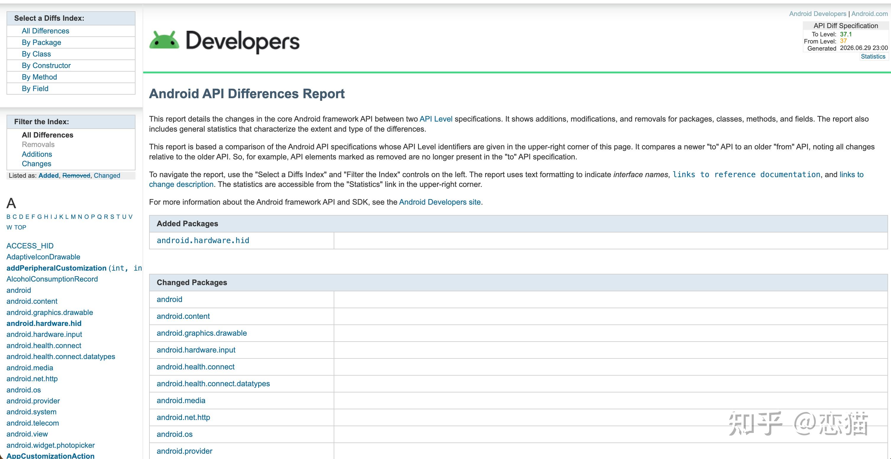
Task: Click the TOP link in alphabet index
Action: click(x=20, y=227)
